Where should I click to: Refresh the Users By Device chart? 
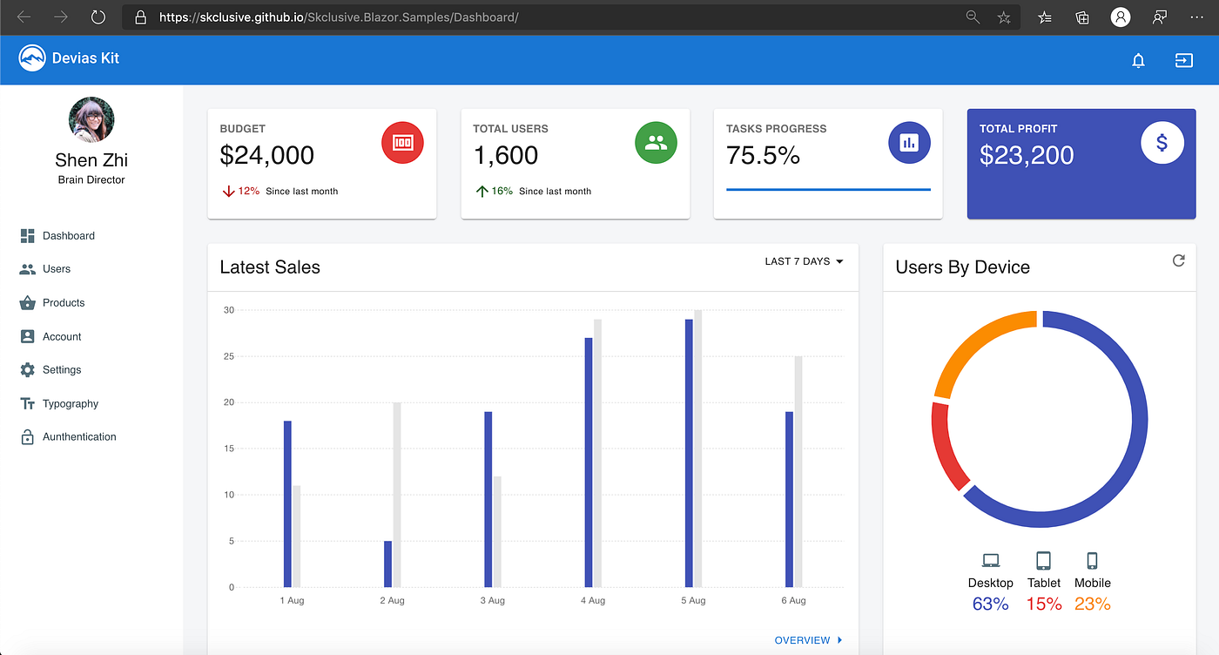1178,260
